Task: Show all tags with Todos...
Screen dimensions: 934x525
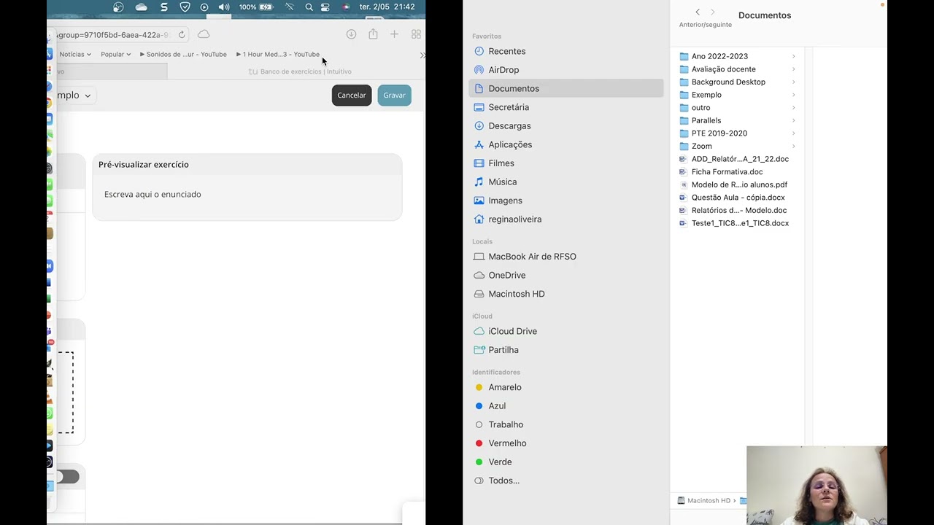Action: pos(566,481)
